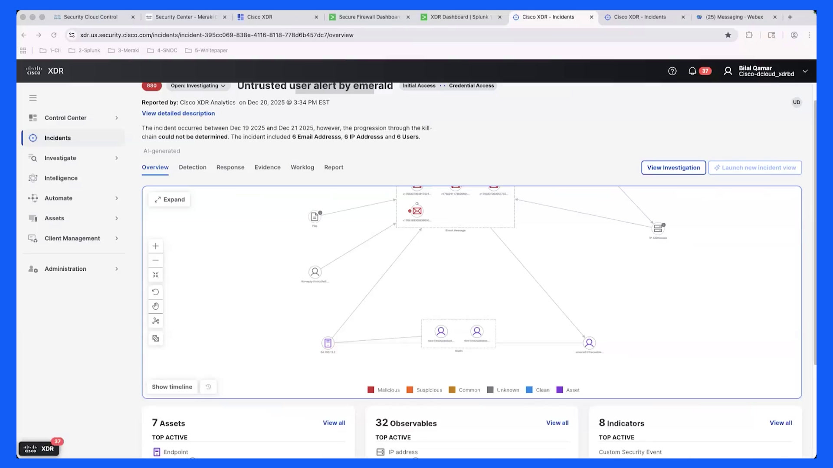This screenshot has width=833, height=468.
Task: Open the help question mark icon
Action: point(672,71)
